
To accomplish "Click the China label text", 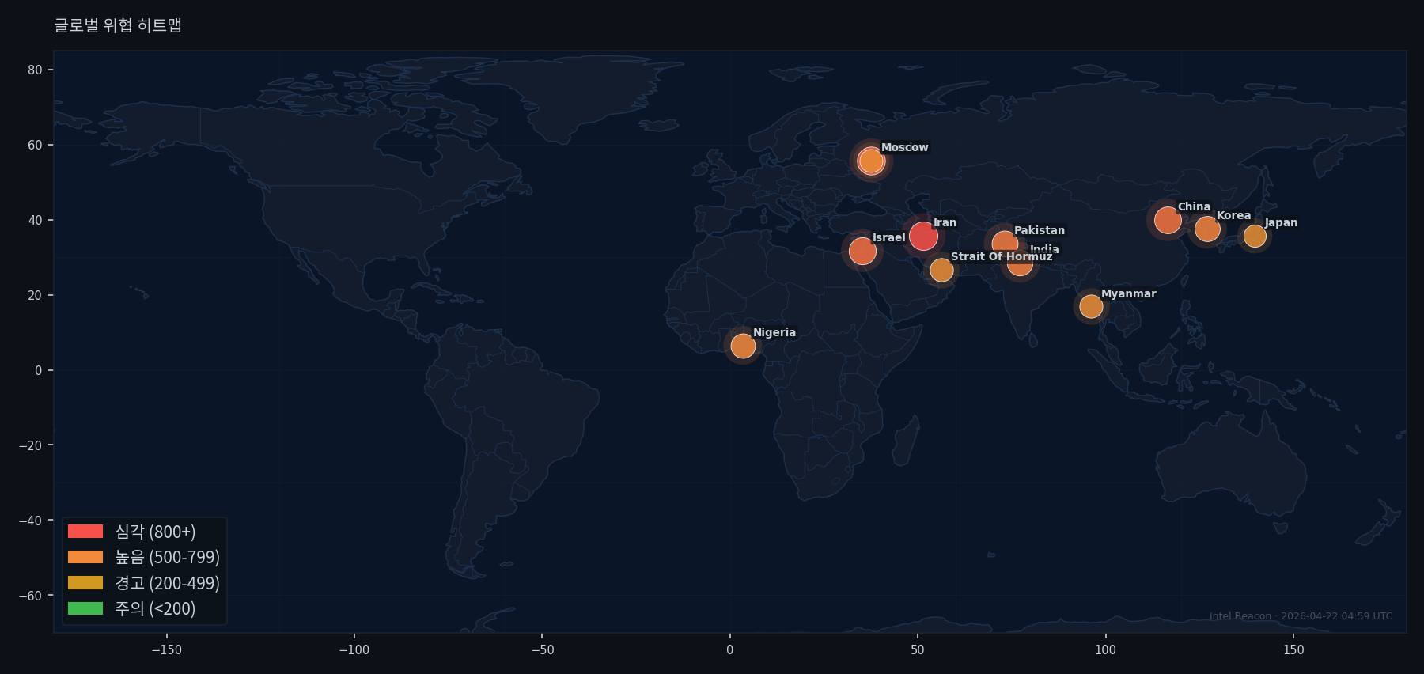I will 1194,206.
